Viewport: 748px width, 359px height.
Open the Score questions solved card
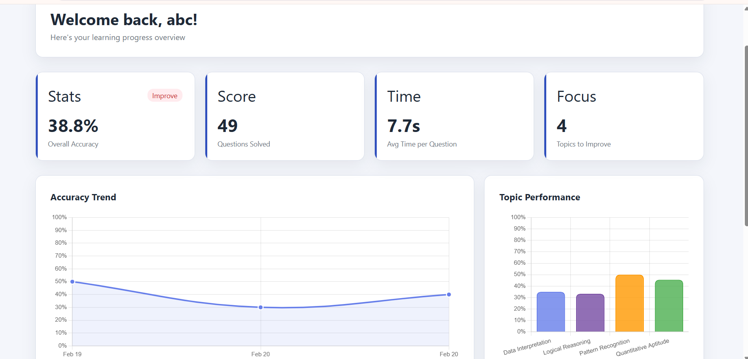coord(285,116)
